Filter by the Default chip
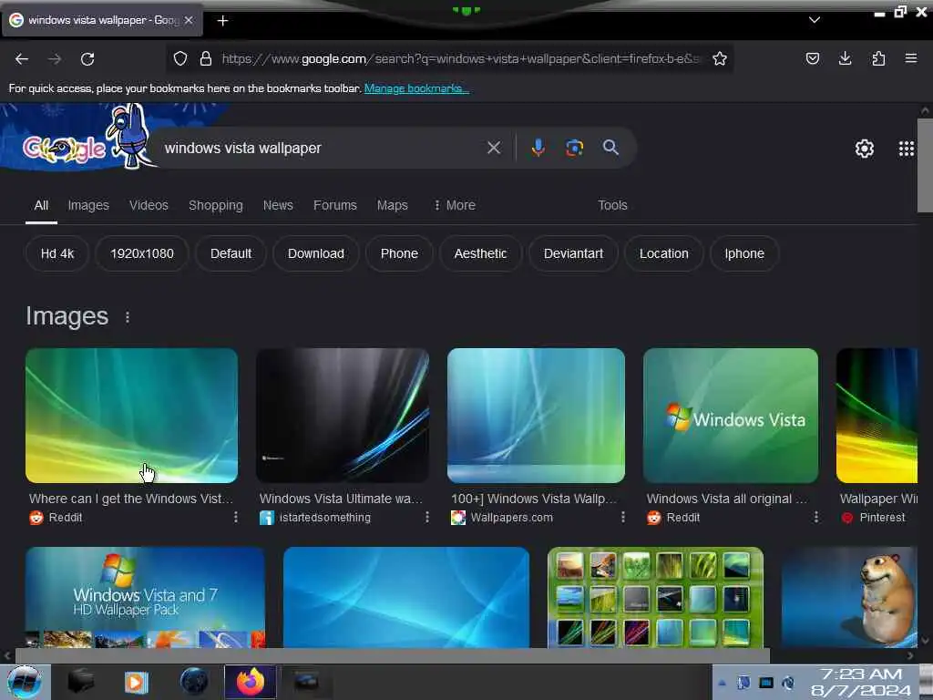This screenshot has height=700, width=933. (x=231, y=253)
